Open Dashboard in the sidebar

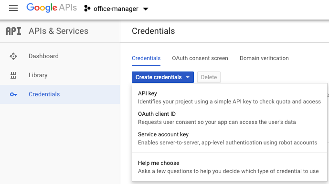pos(60,56)
